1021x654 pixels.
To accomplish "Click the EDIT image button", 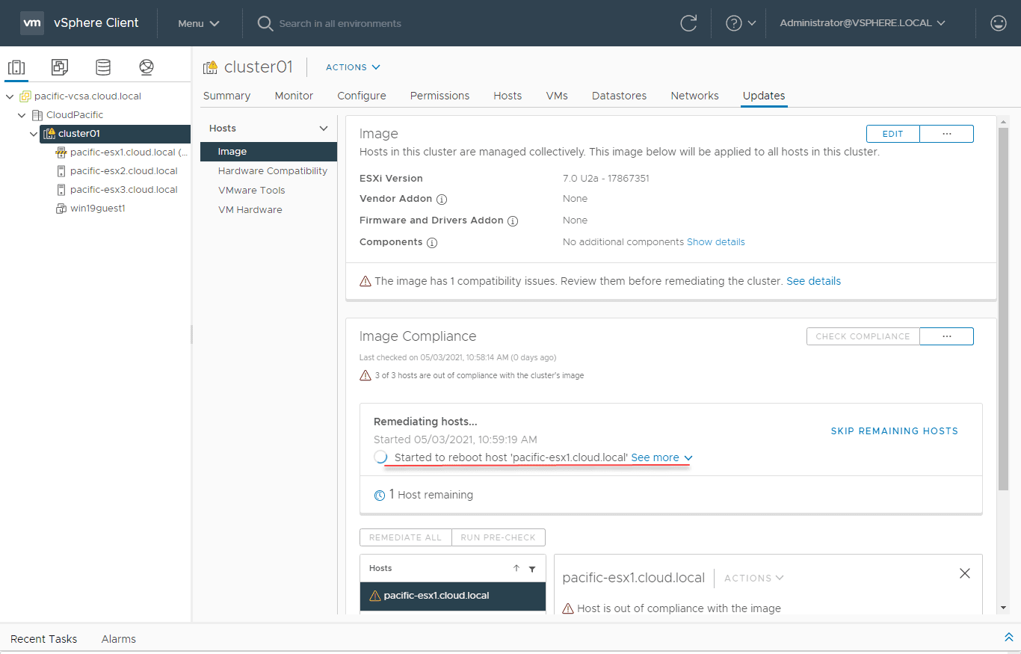I will 892,134.
